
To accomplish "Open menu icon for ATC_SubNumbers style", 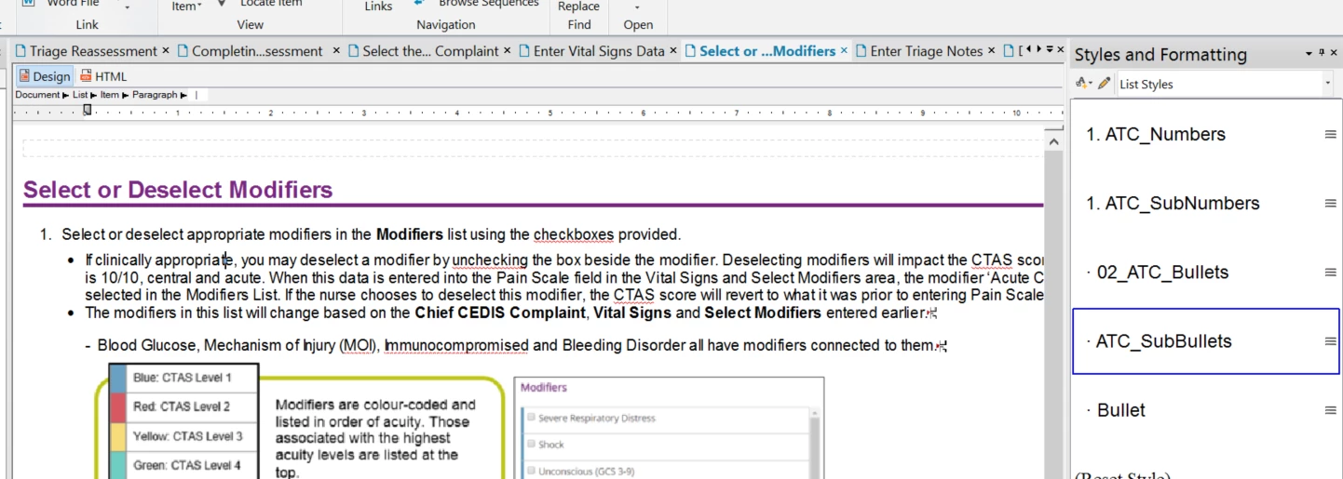I will point(1331,204).
